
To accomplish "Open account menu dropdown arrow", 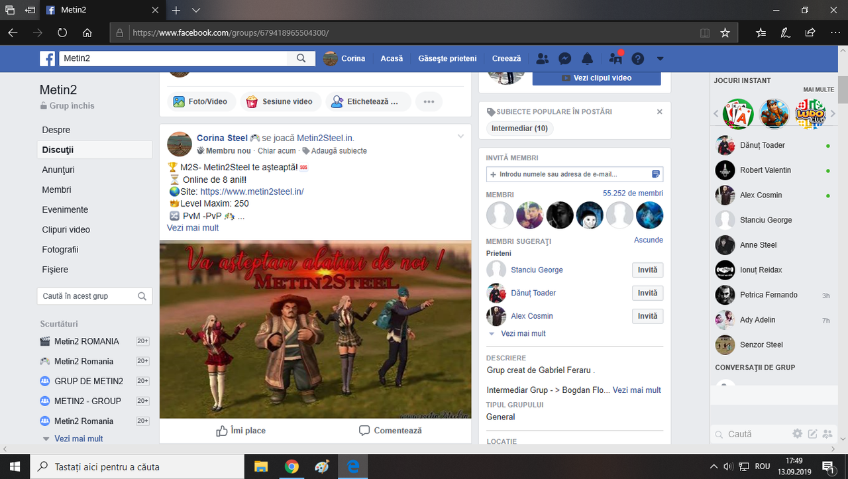I will click(660, 59).
